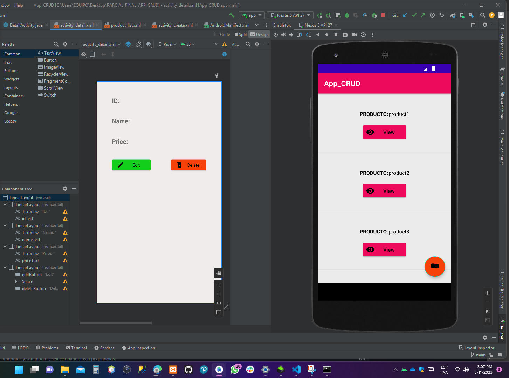Open the Help menu

(x=19, y=5)
